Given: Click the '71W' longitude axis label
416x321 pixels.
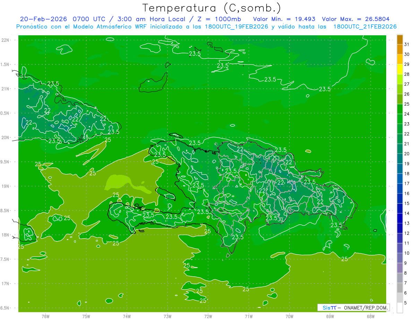Looking at the screenshot, I should (x=249, y=316).
